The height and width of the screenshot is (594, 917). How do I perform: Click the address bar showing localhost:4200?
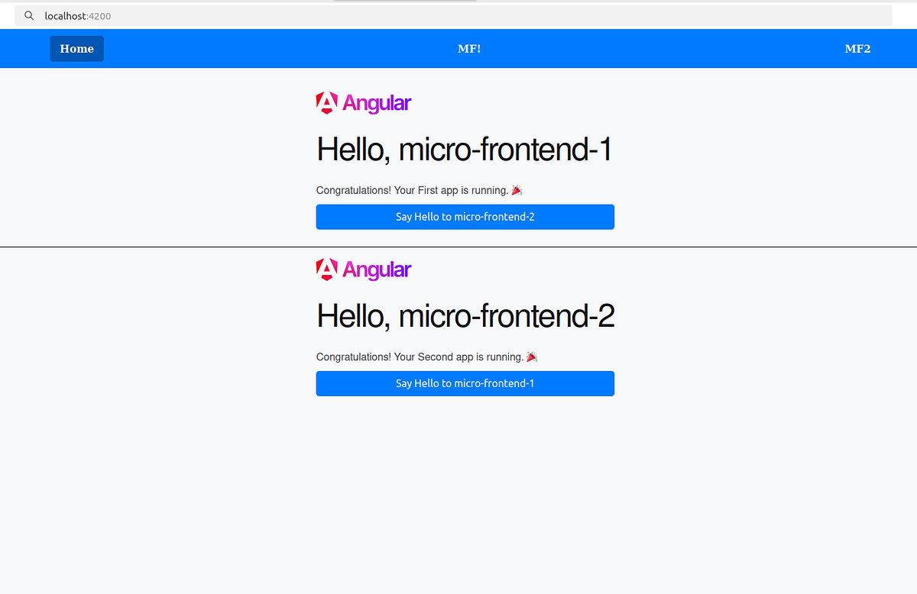coord(306,15)
